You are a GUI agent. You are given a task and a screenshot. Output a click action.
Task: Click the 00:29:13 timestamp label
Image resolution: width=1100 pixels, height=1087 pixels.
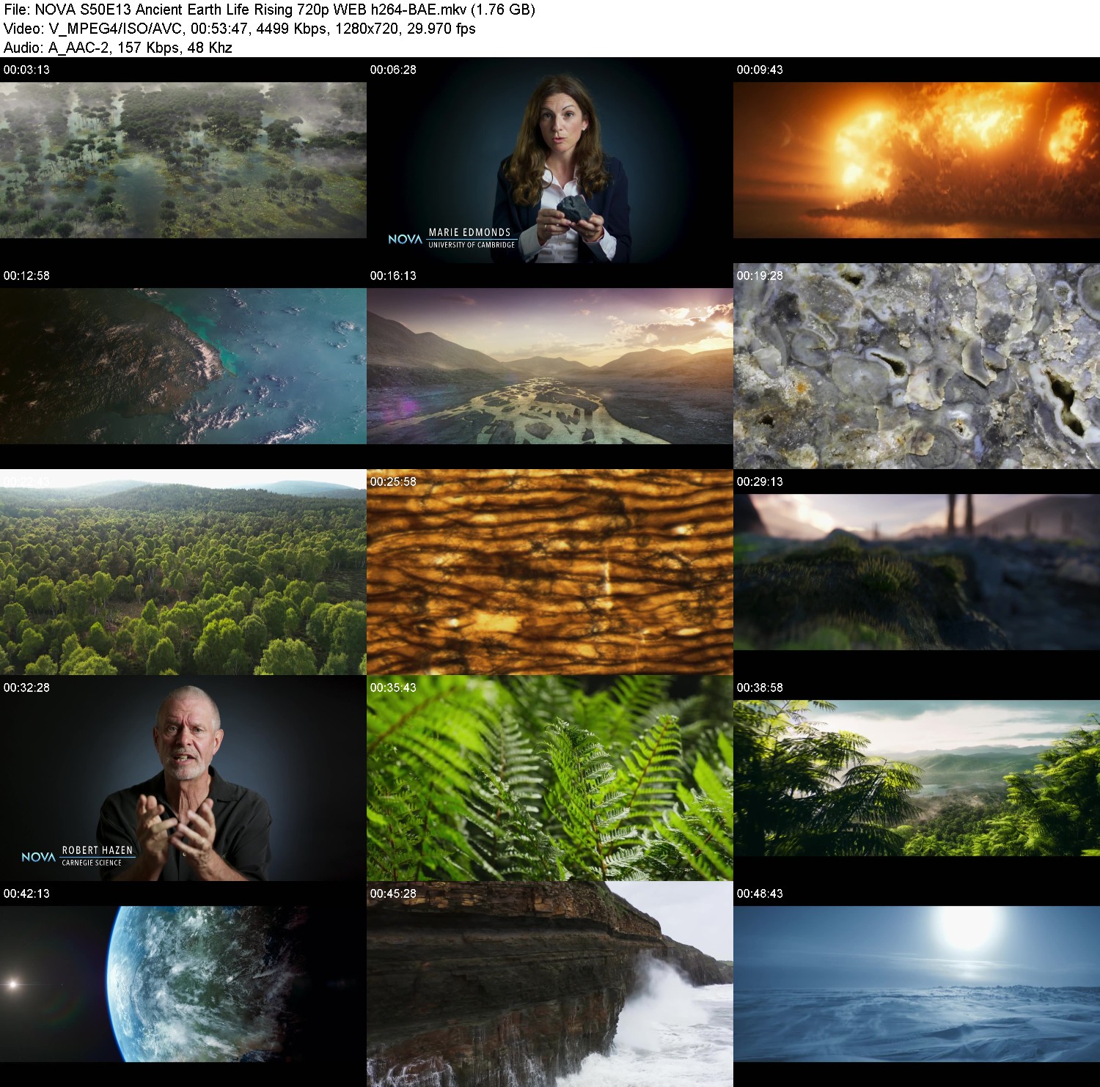pyautogui.click(x=760, y=482)
